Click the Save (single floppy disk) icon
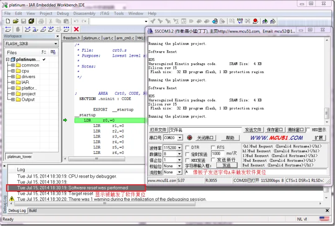Viewport: 335px width, 226px height. [24, 21]
